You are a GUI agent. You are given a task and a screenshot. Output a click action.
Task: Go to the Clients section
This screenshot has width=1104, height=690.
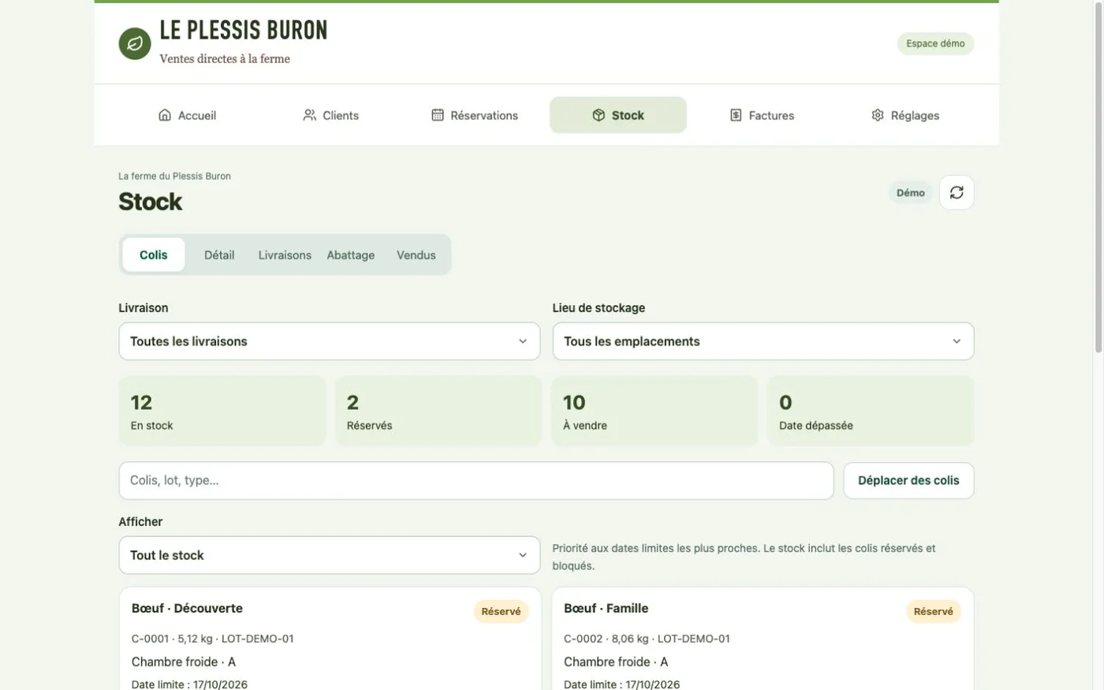tap(330, 115)
